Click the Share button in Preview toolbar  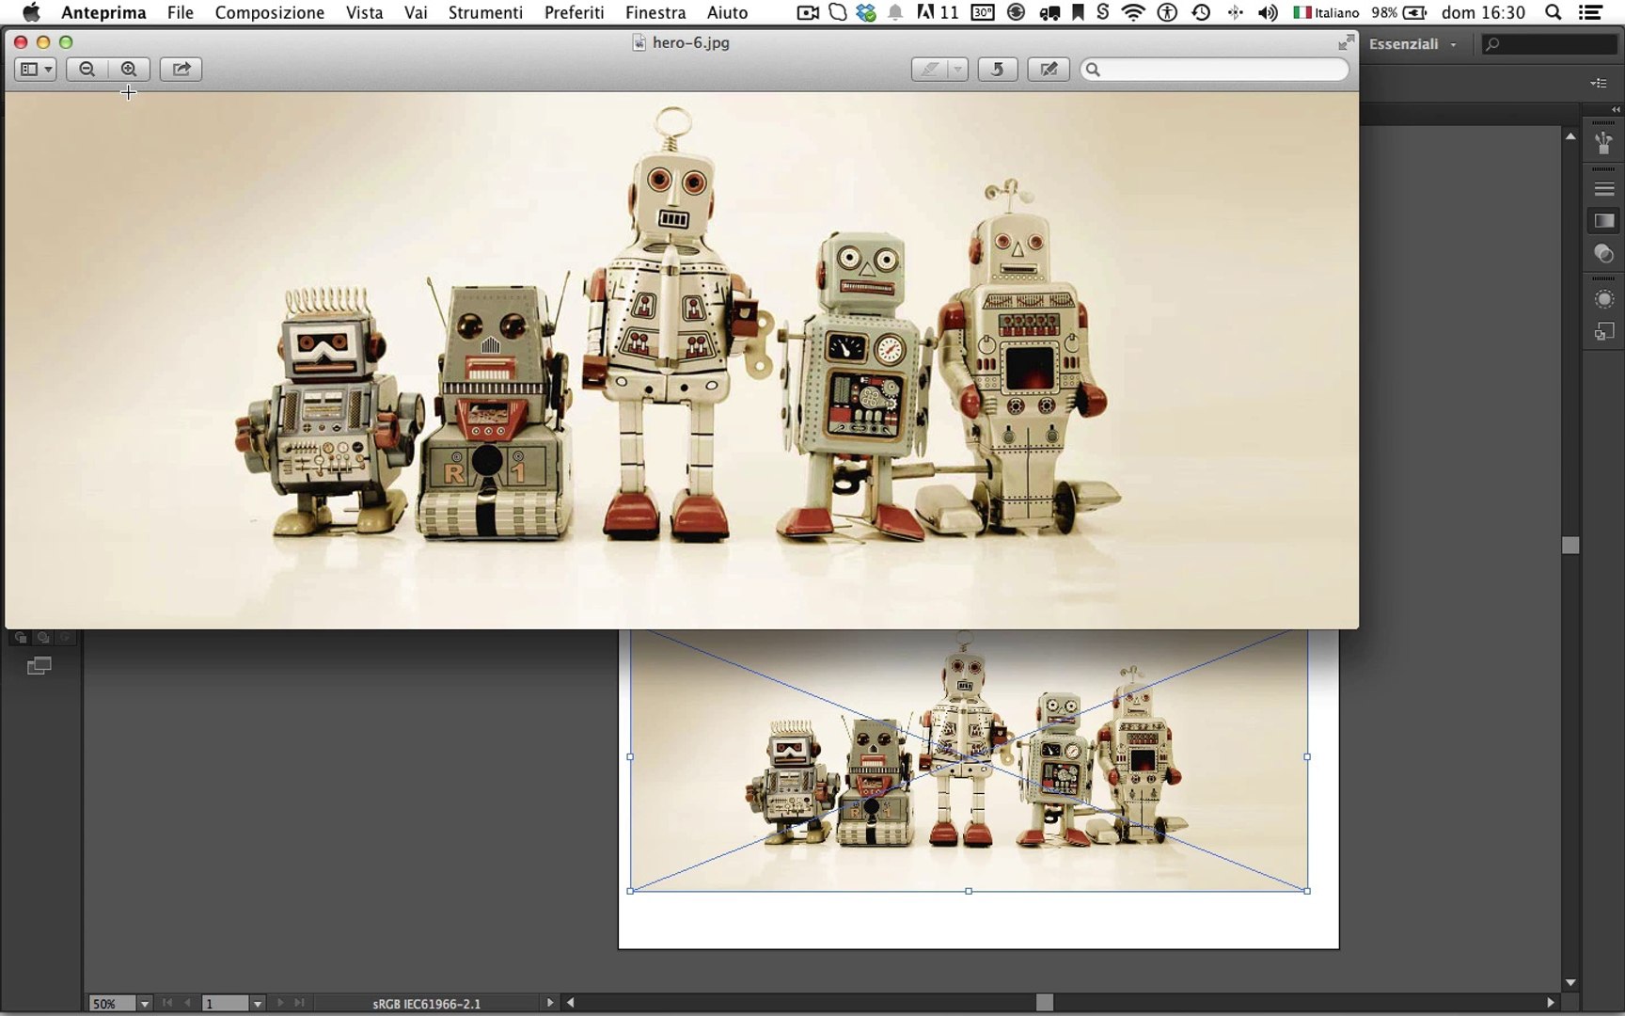pyautogui.click(x=181, y=69)
